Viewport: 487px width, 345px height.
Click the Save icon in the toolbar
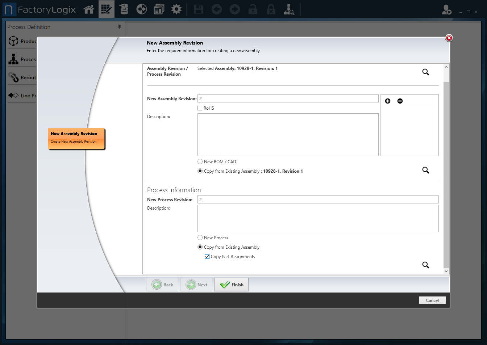click(x=198, y=9)
